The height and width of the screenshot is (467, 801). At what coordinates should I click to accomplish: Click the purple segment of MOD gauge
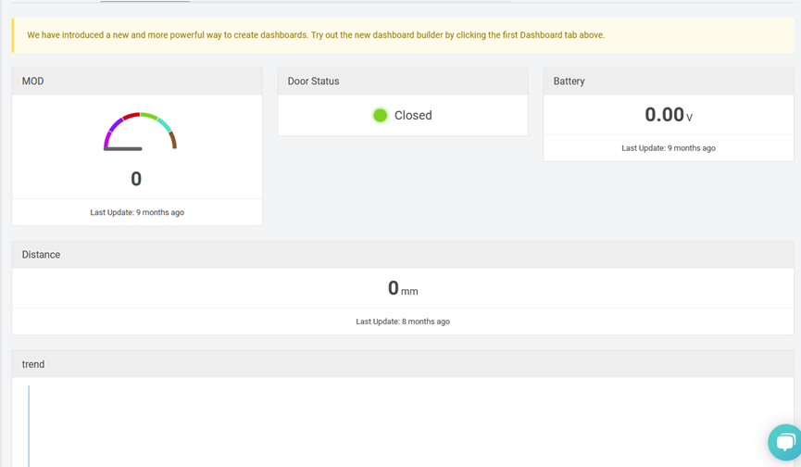(x=112, y=132)
